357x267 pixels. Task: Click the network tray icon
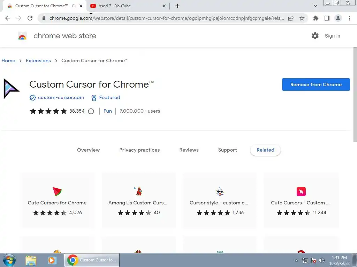click(305, 260)
